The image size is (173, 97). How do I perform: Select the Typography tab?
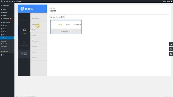pyautogui.click(x=39, y=41)
